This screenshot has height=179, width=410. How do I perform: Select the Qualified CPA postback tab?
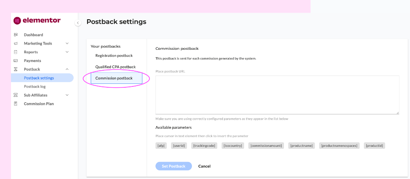tap(115, 67)
